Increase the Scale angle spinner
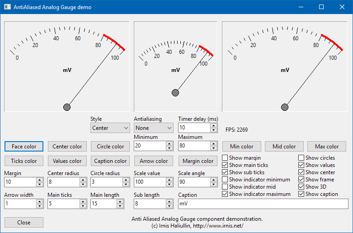The height and width of the screenshot is (233, 353). click(213, 180)
